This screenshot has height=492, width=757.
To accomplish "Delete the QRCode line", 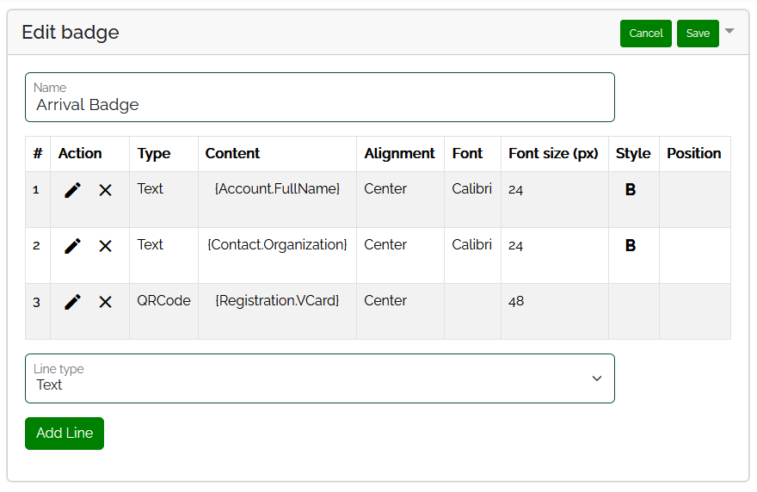I will point(105,302).
